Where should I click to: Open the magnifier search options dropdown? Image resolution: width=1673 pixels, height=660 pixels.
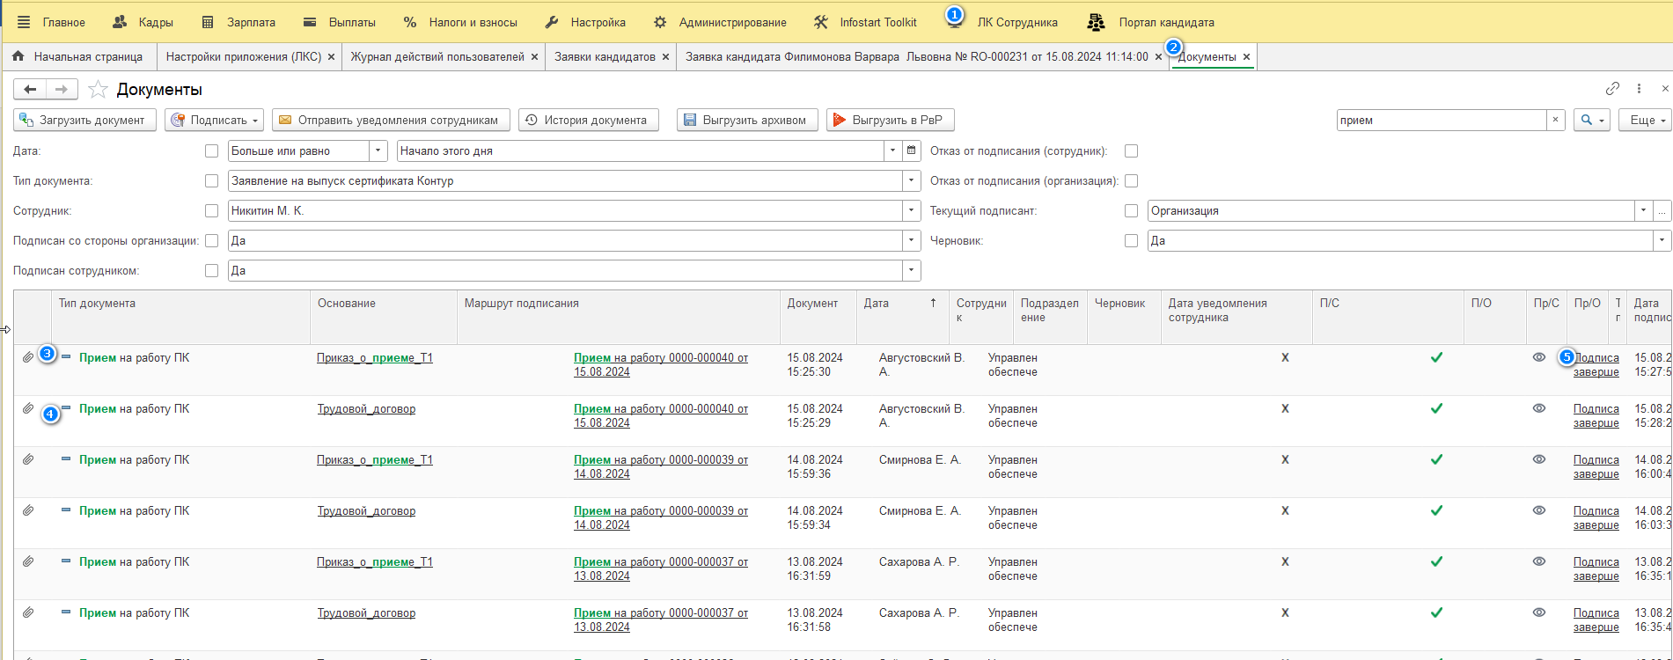pyautogui.click(x=1593, y=120)
